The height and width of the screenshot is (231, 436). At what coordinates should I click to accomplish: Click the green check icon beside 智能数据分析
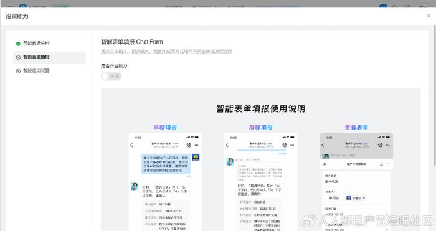18,44
